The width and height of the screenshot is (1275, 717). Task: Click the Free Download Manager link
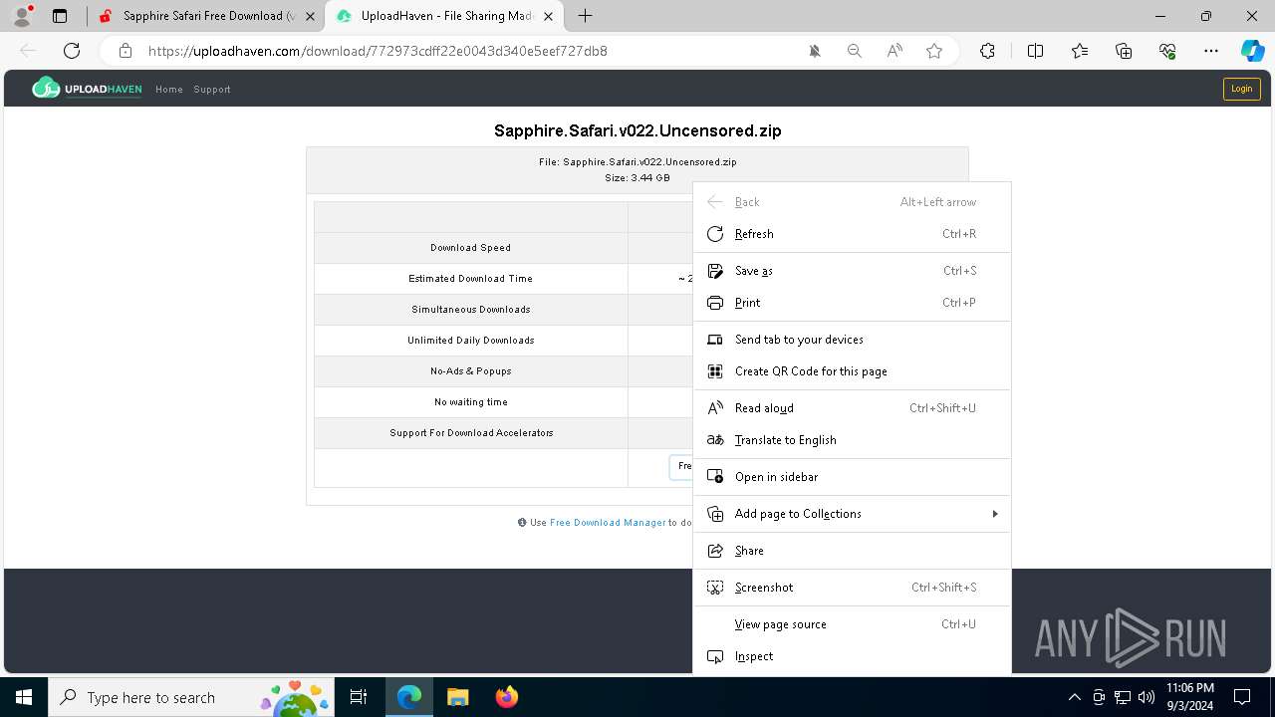click(x=608, y=522)
